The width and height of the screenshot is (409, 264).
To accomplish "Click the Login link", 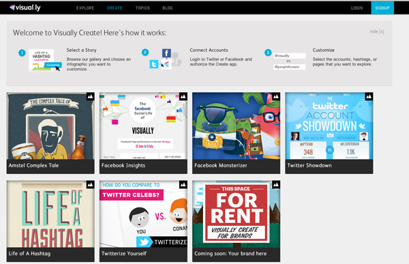I will [357, 8].
